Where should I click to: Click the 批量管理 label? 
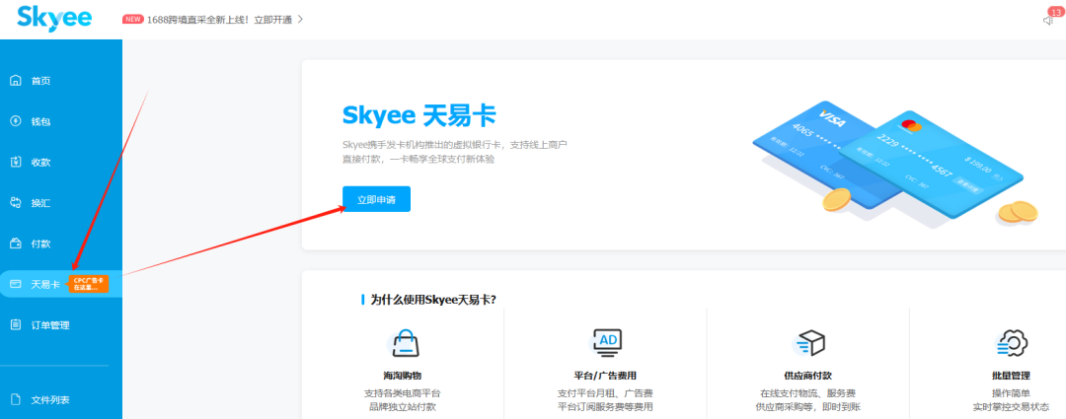click(x=1011, y=376)
